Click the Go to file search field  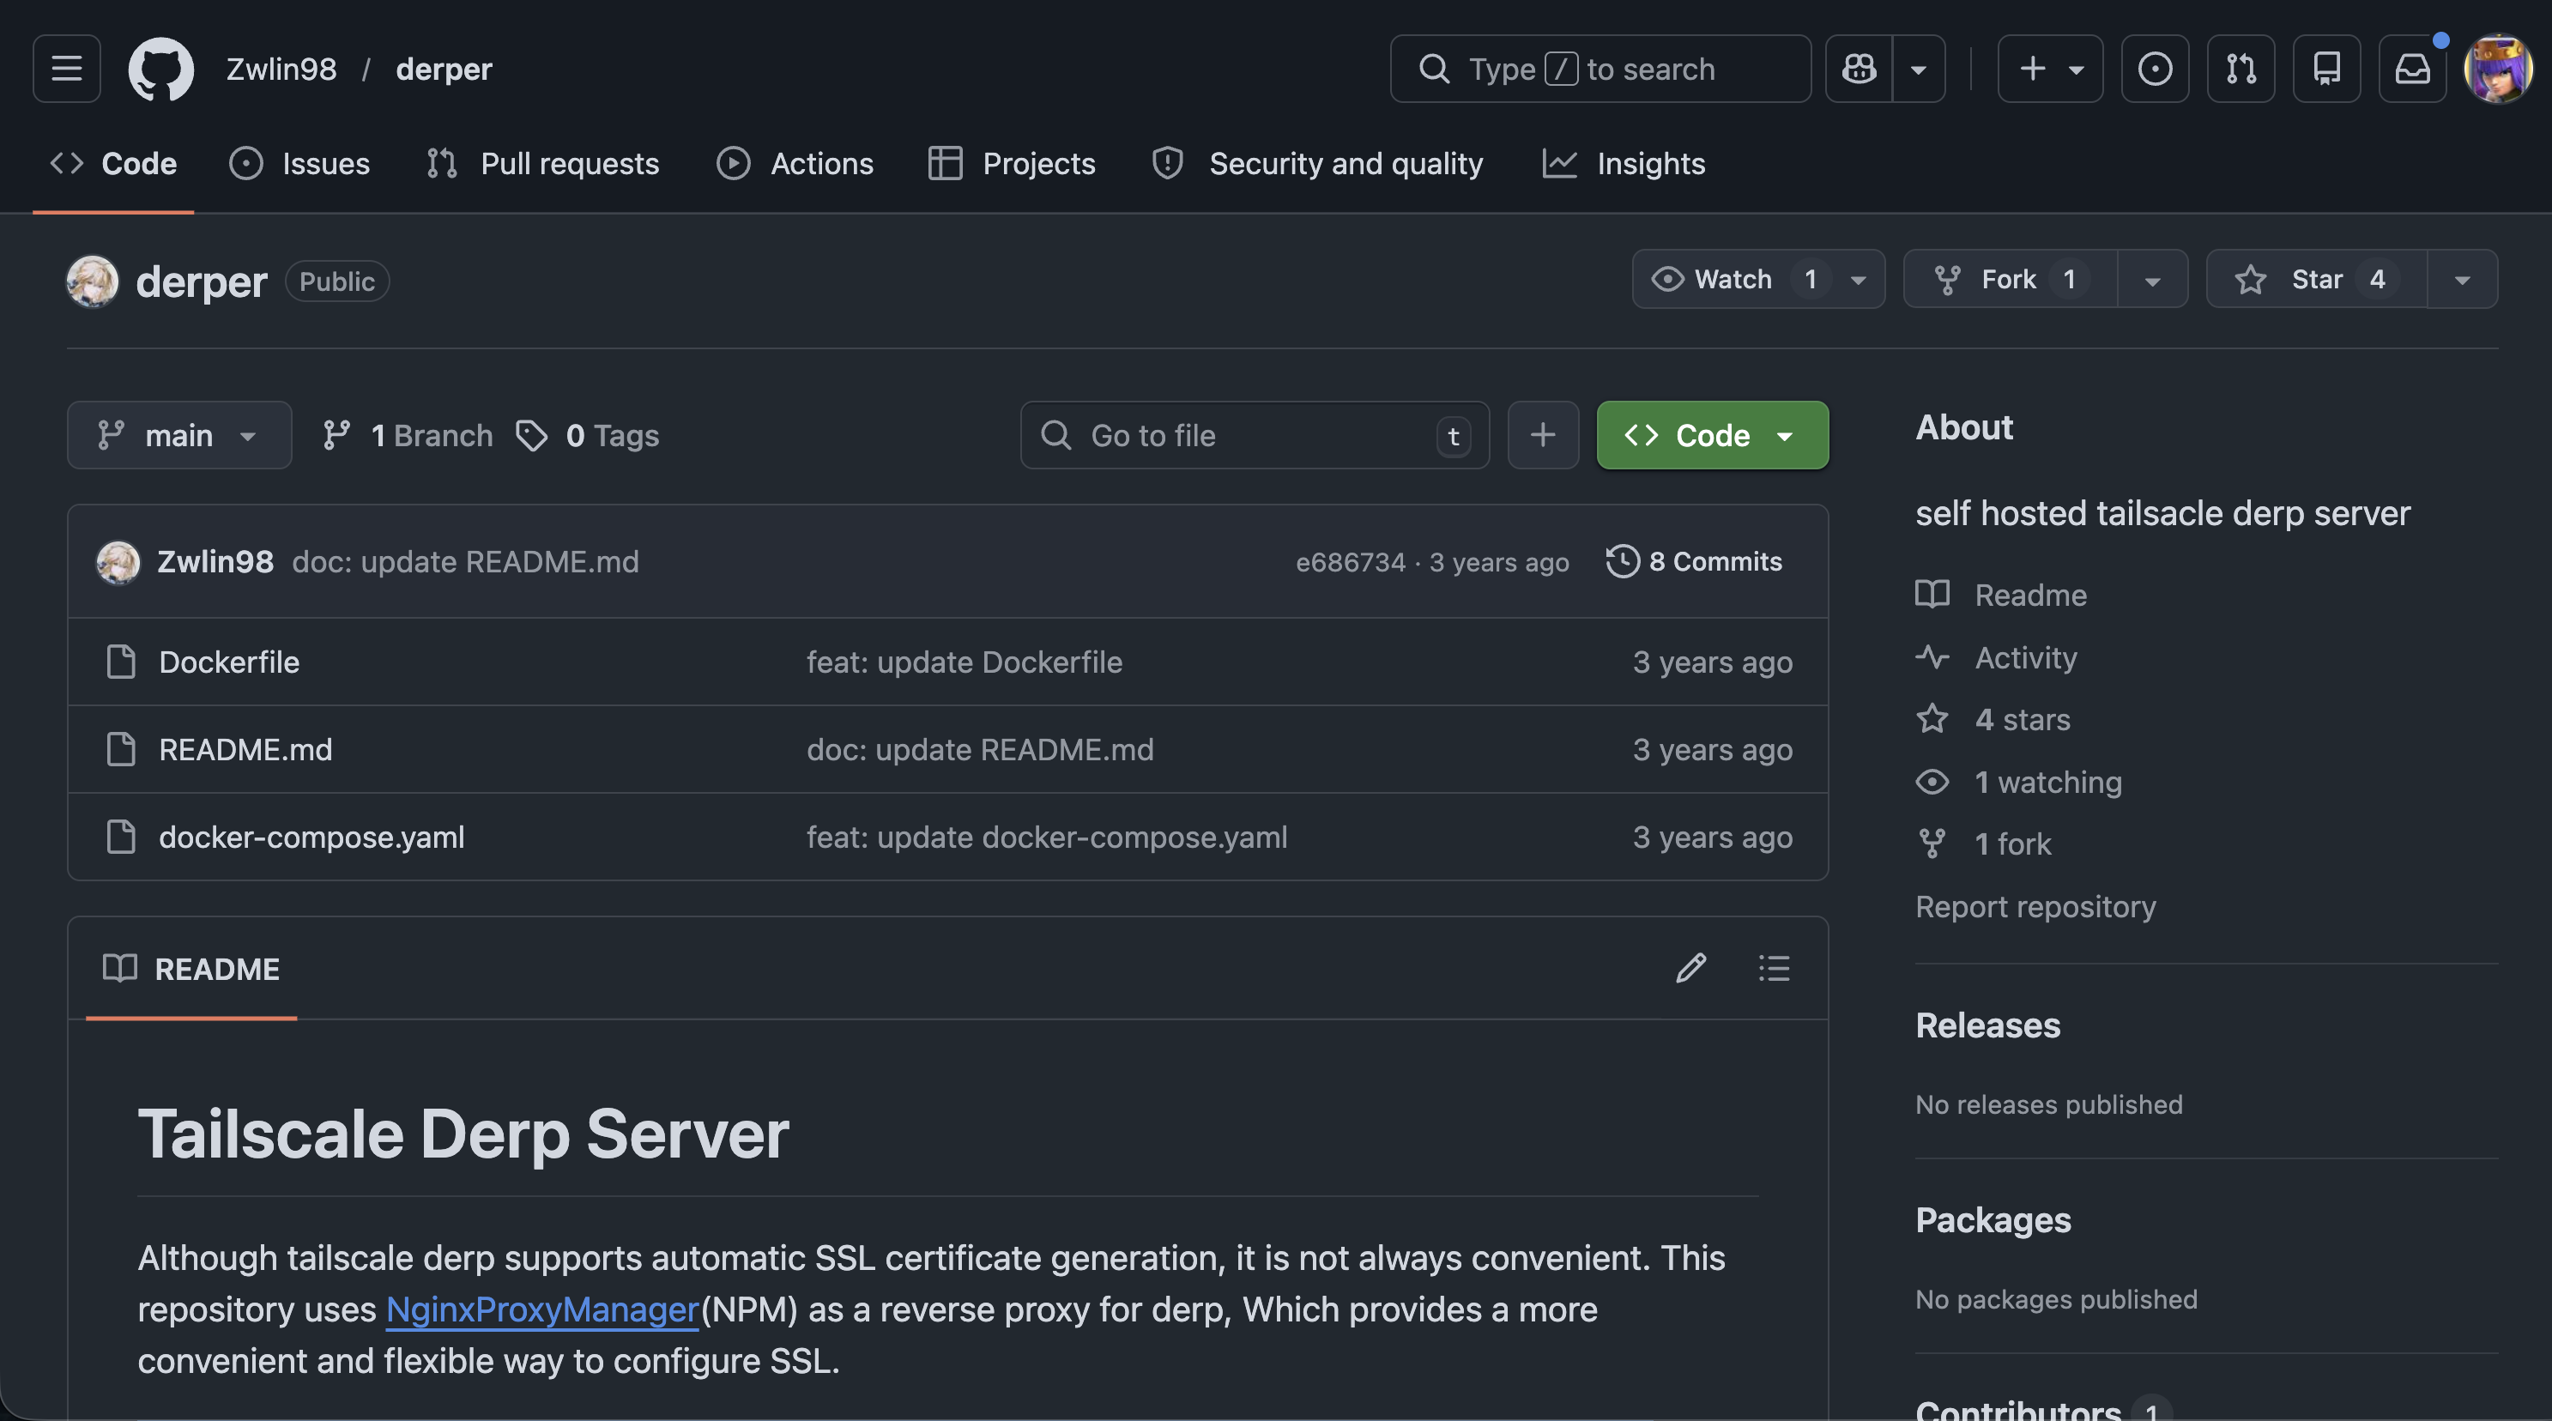pos(1253,435)
